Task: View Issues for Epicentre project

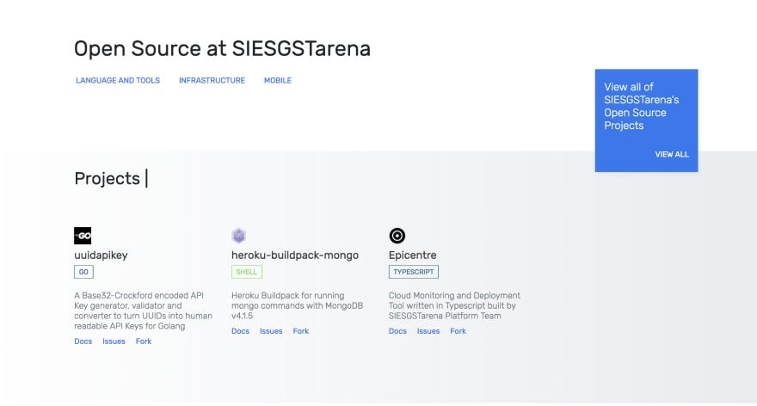Action: 428,331
